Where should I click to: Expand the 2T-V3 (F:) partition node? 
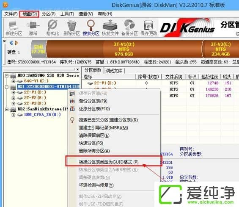[13, 104]
